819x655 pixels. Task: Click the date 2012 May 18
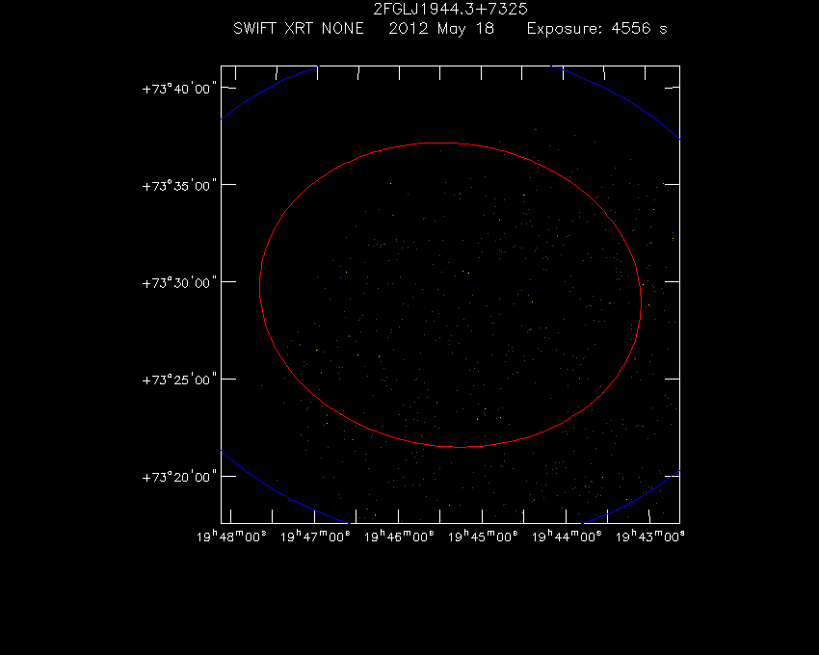(x=441, y=29)
